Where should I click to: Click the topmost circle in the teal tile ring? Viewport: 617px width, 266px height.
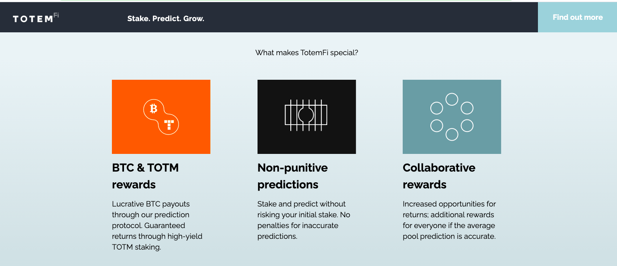pos(452,99)
